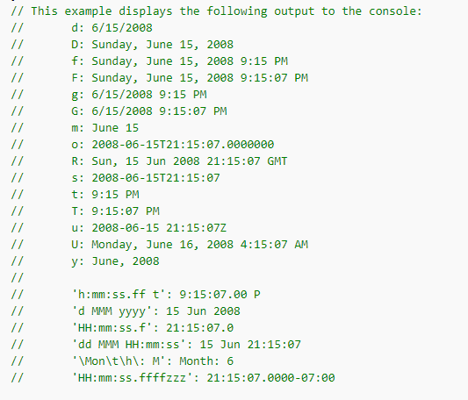Screen dimensions: 468x400
Task: Click the 'y: June, 2008' line
Action: (115, 261)
